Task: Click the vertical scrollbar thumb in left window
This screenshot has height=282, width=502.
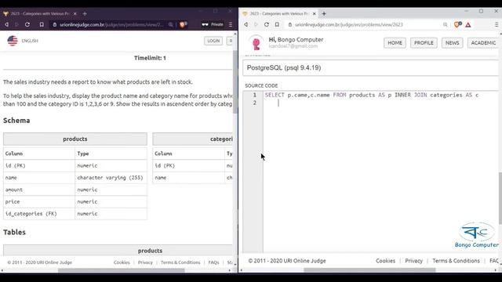Action: (x=235, y=81)
